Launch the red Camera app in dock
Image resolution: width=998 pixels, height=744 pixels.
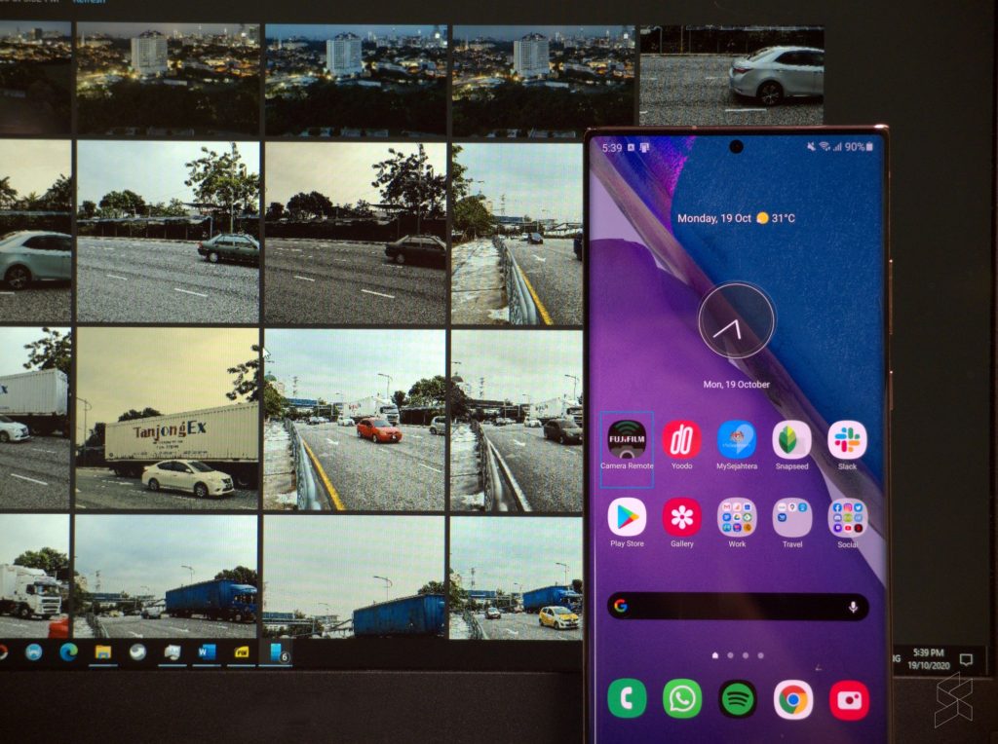[x=849, y=699]
